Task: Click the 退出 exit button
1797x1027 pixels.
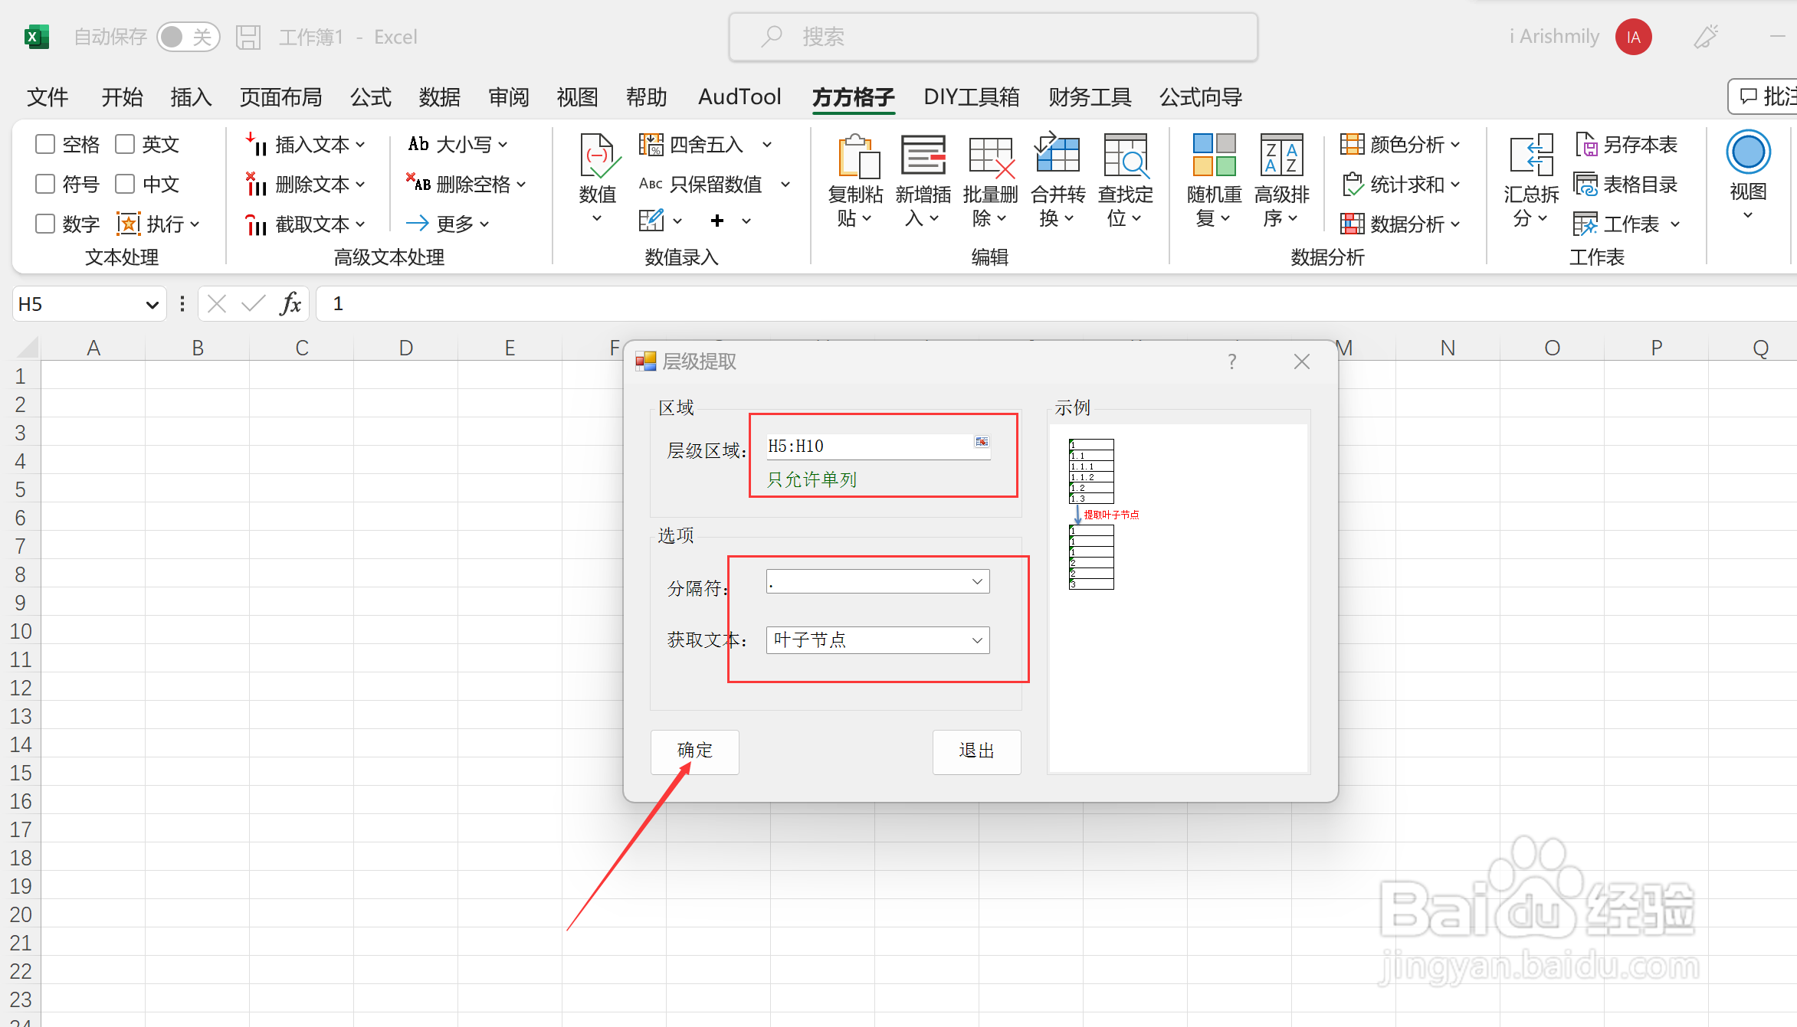Action: pos(976,751)
